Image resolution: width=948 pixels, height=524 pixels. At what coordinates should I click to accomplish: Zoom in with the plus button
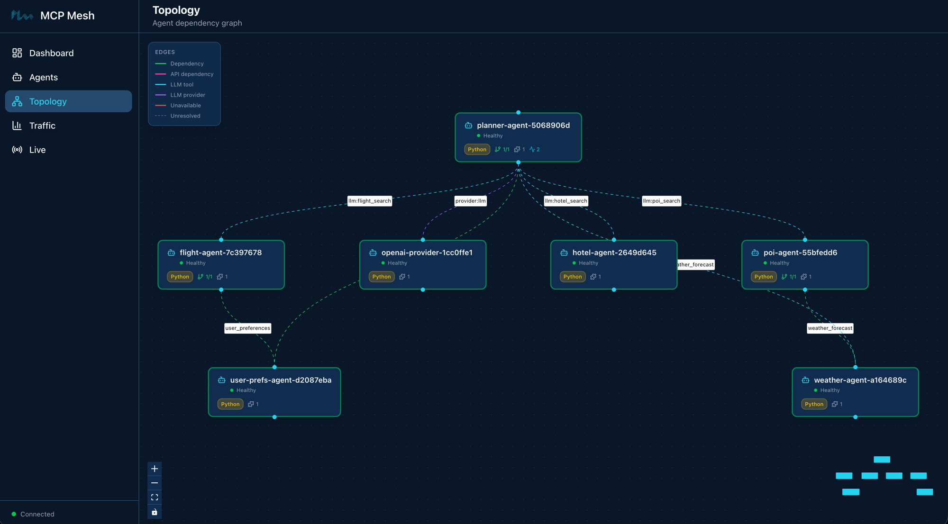[154, 469]
